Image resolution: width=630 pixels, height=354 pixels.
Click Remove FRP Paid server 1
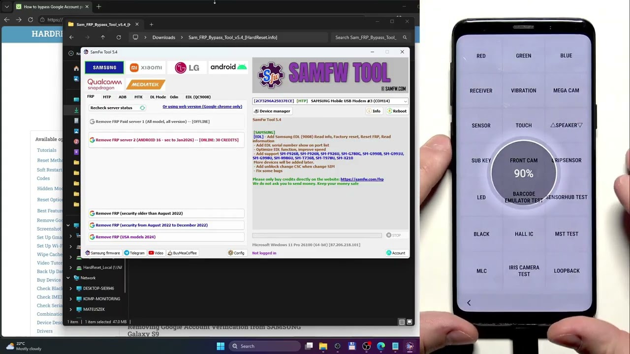point(167,121)
